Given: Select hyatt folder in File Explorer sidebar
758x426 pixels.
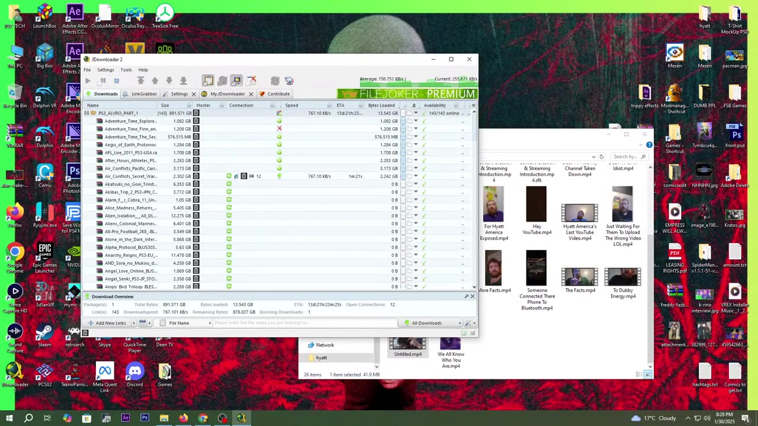Looking at the screenshot, I should pyautogui.click(x=321, y=358).
